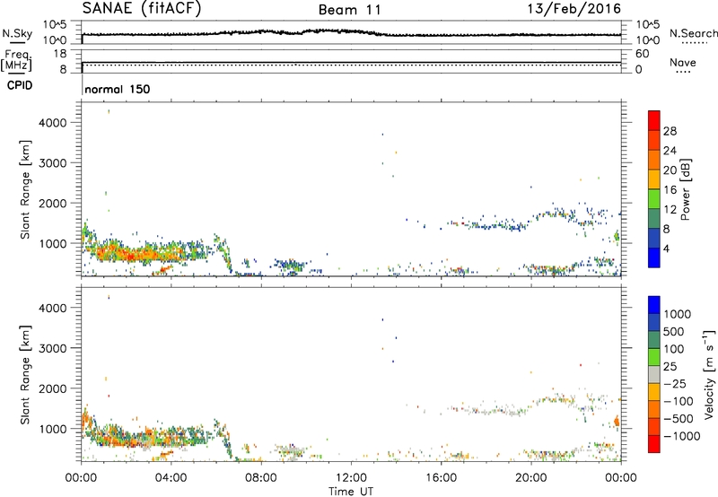Click the gray segment of velocity colorbar

pos(654,374)
